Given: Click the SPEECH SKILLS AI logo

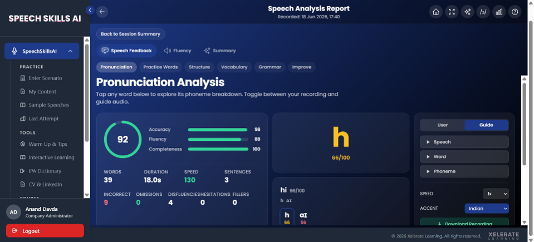Looking at the screenshot, I should 45,19.
